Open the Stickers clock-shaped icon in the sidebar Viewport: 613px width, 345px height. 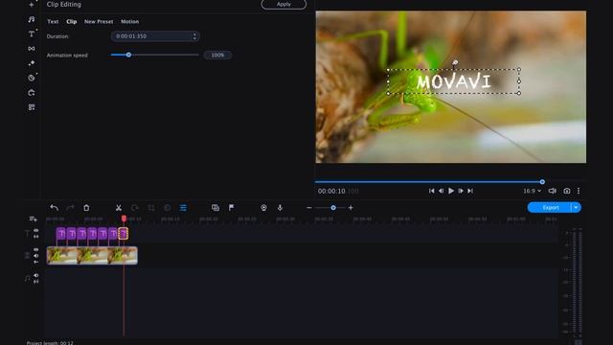32,78
